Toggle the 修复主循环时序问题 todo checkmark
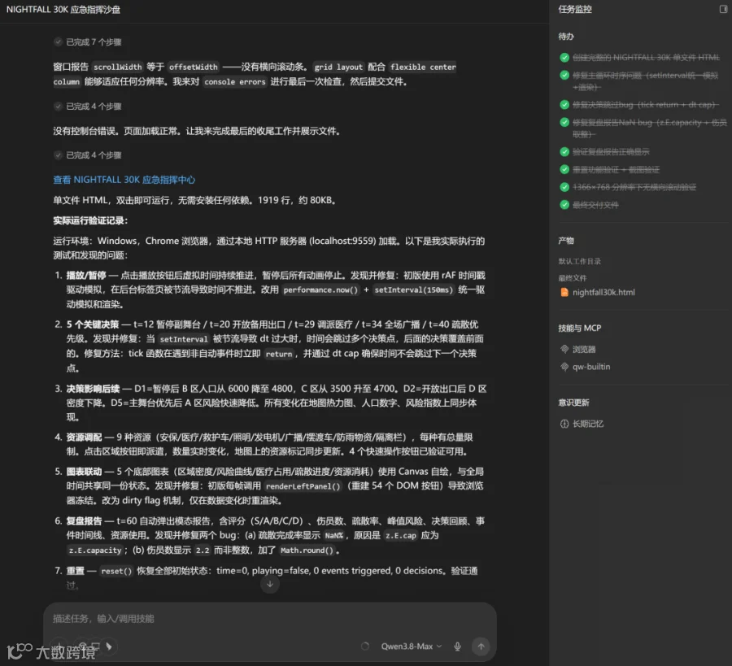Screen dimensions: 732x666 [x=564, y=75]
